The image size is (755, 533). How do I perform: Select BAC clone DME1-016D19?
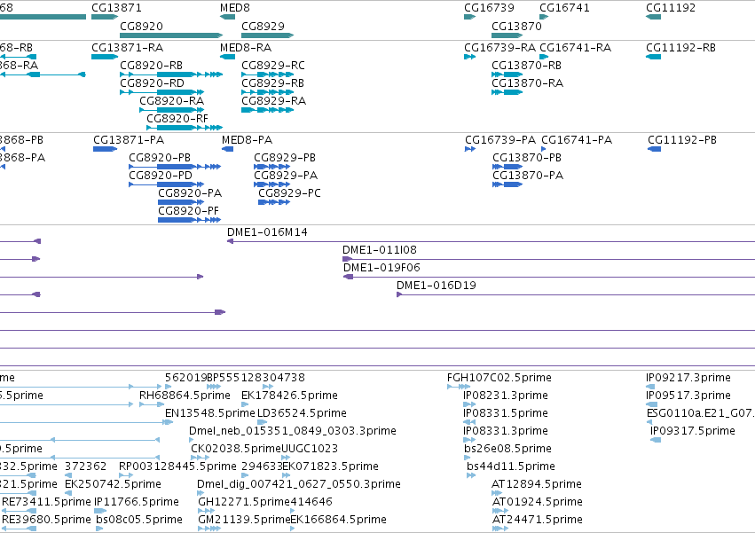pos(436,286)
